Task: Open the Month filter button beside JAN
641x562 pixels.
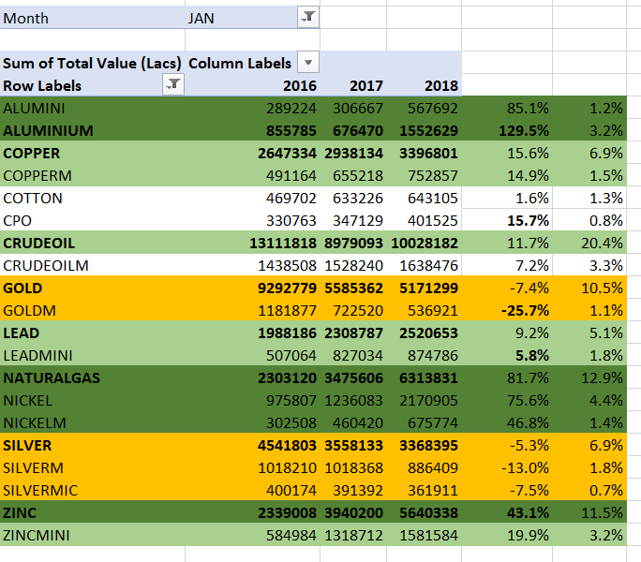Action: [306, 18]
